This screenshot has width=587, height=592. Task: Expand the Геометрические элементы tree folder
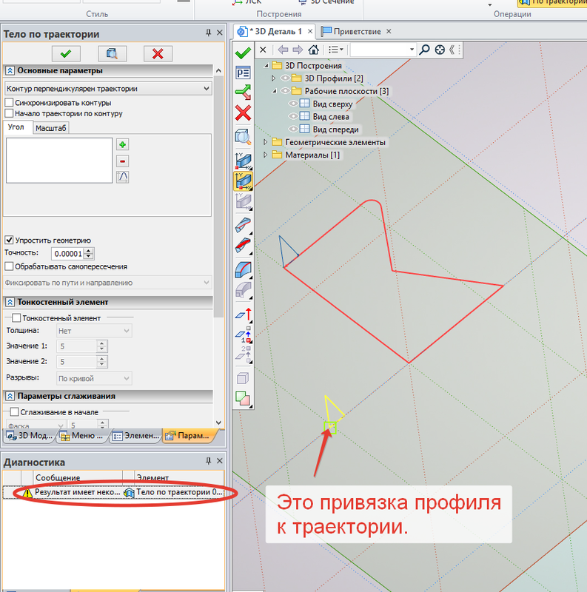click(x=266, y=142)
